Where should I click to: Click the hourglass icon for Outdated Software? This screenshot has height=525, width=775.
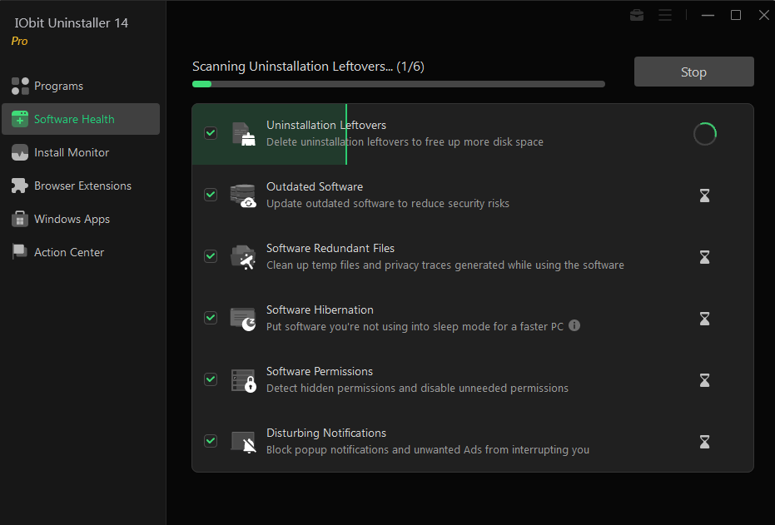point(705,196)
